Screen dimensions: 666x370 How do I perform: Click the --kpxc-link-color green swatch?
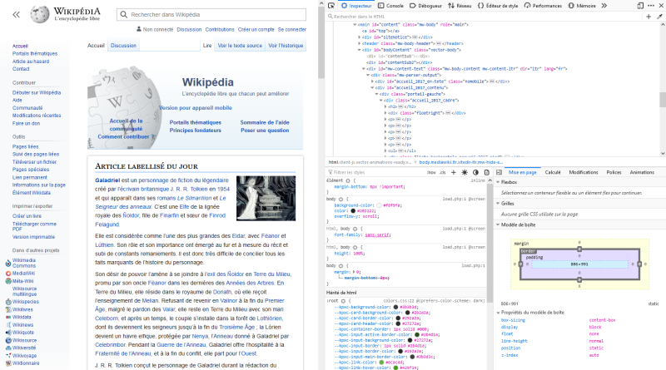pos(381,363)
